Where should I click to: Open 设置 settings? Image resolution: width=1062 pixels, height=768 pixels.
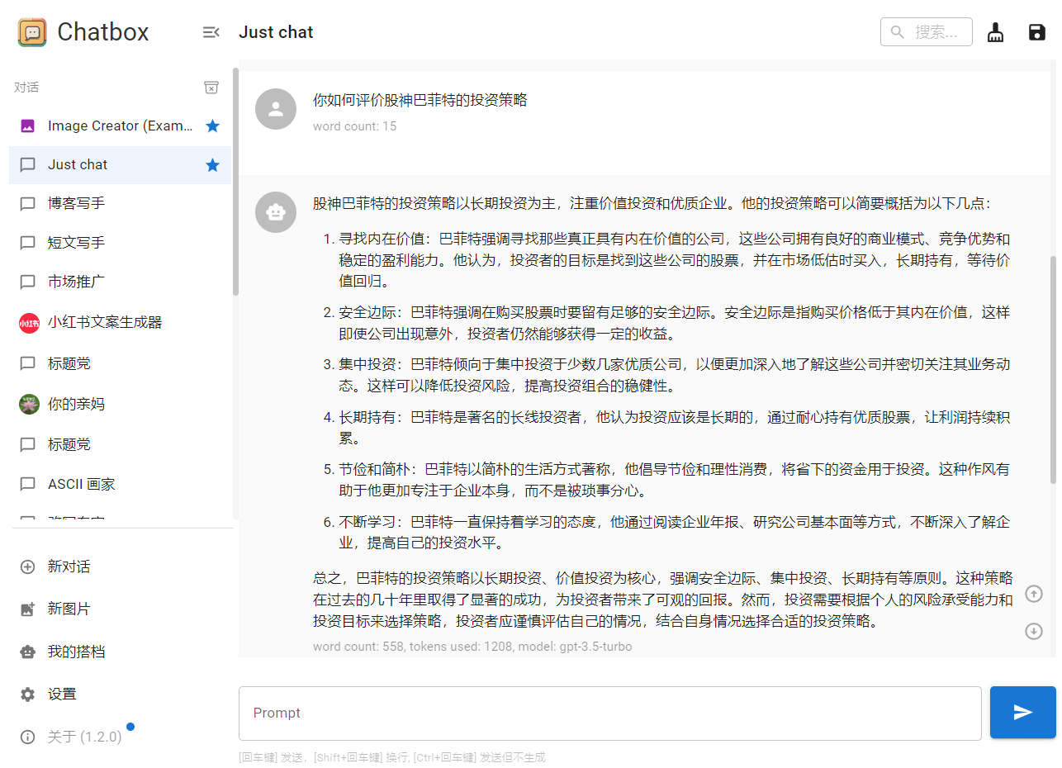click(62, 695)
